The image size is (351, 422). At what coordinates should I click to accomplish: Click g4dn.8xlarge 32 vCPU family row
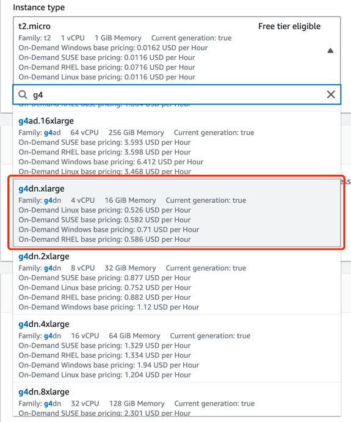pos(136,404)
